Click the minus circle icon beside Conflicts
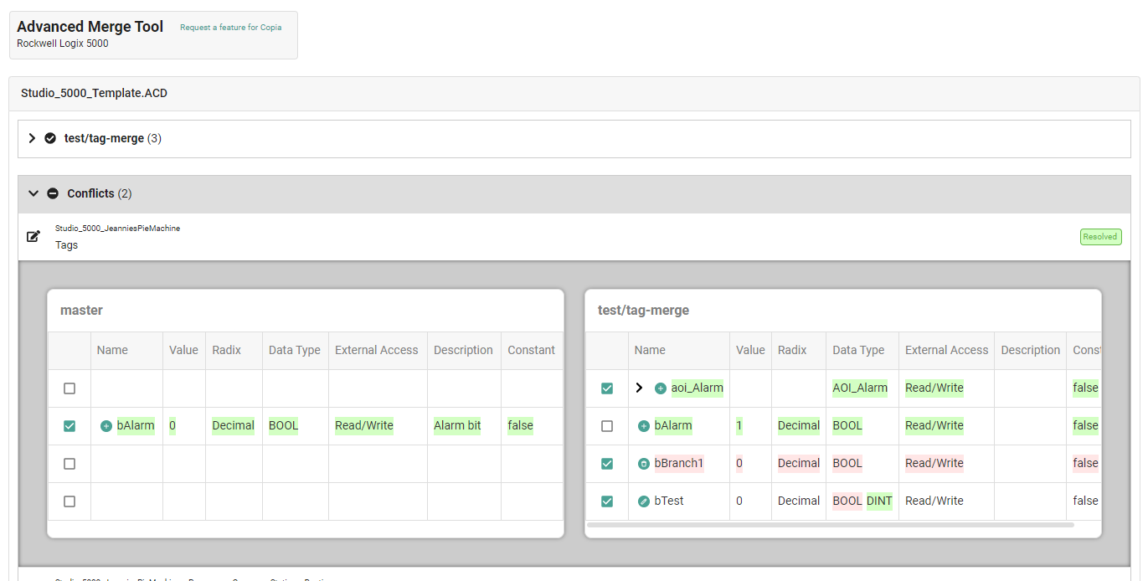This screenshot has width=1148, height=581. tap(53, 193)
